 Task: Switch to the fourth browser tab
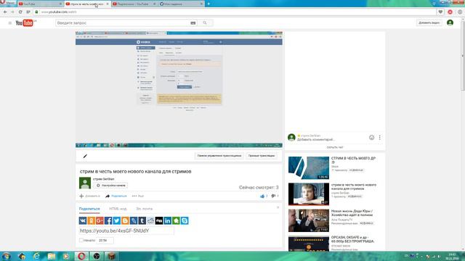(181, 4)
